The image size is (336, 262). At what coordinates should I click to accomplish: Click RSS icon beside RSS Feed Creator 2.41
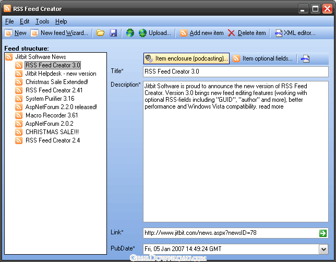click(x=19, y=90)
